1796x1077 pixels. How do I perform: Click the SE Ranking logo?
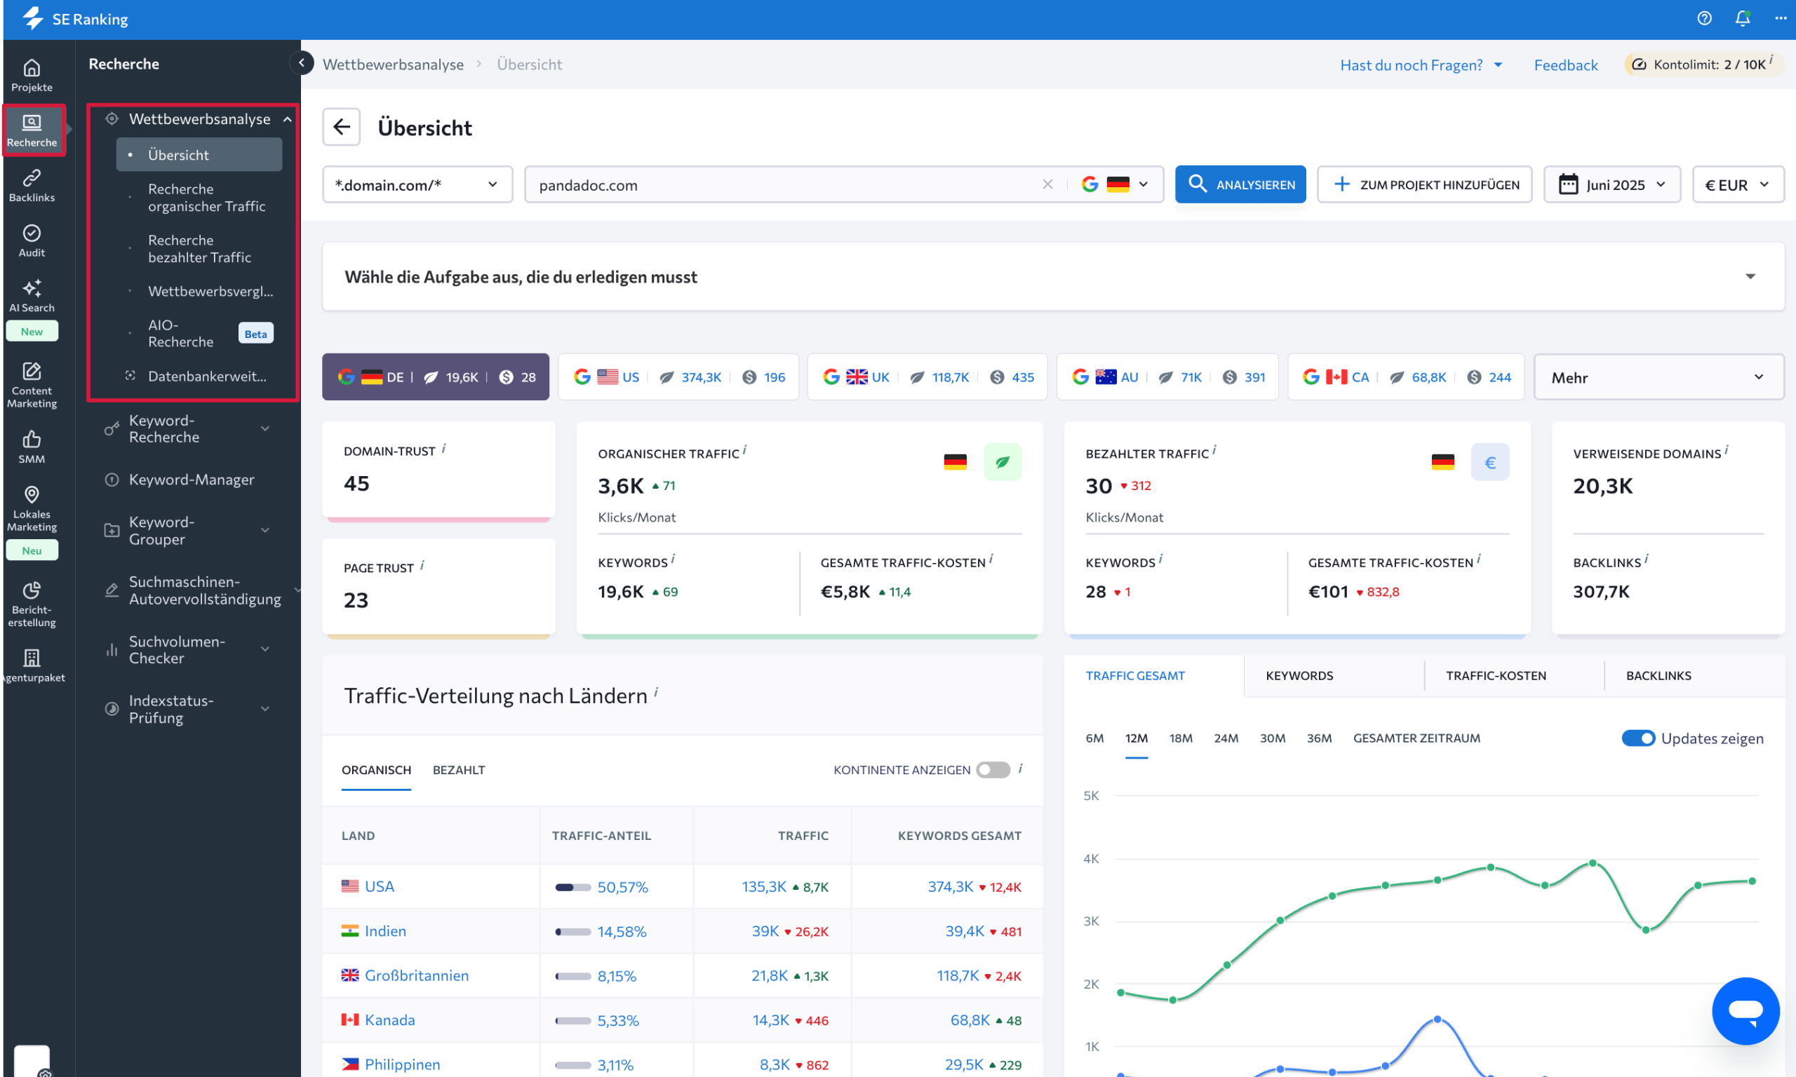pyautogui.click(x=76, y=19)
